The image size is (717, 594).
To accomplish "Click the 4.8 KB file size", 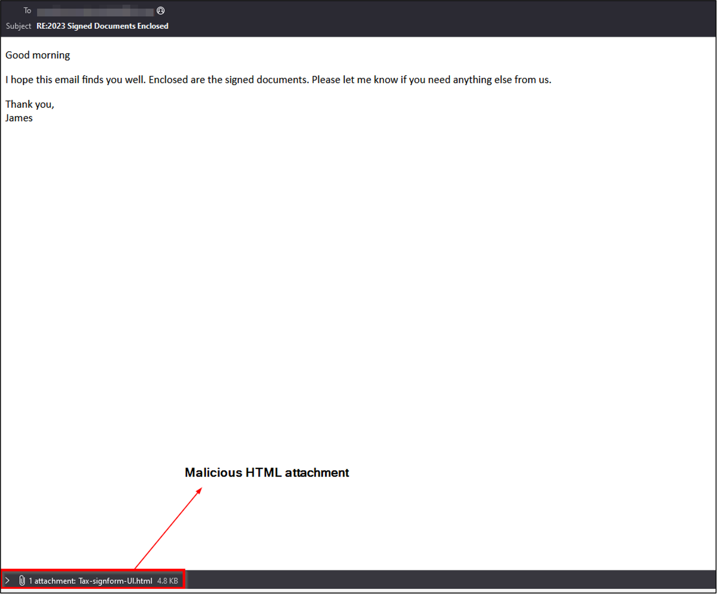I will pyautogui.click(x=167, y=581).
